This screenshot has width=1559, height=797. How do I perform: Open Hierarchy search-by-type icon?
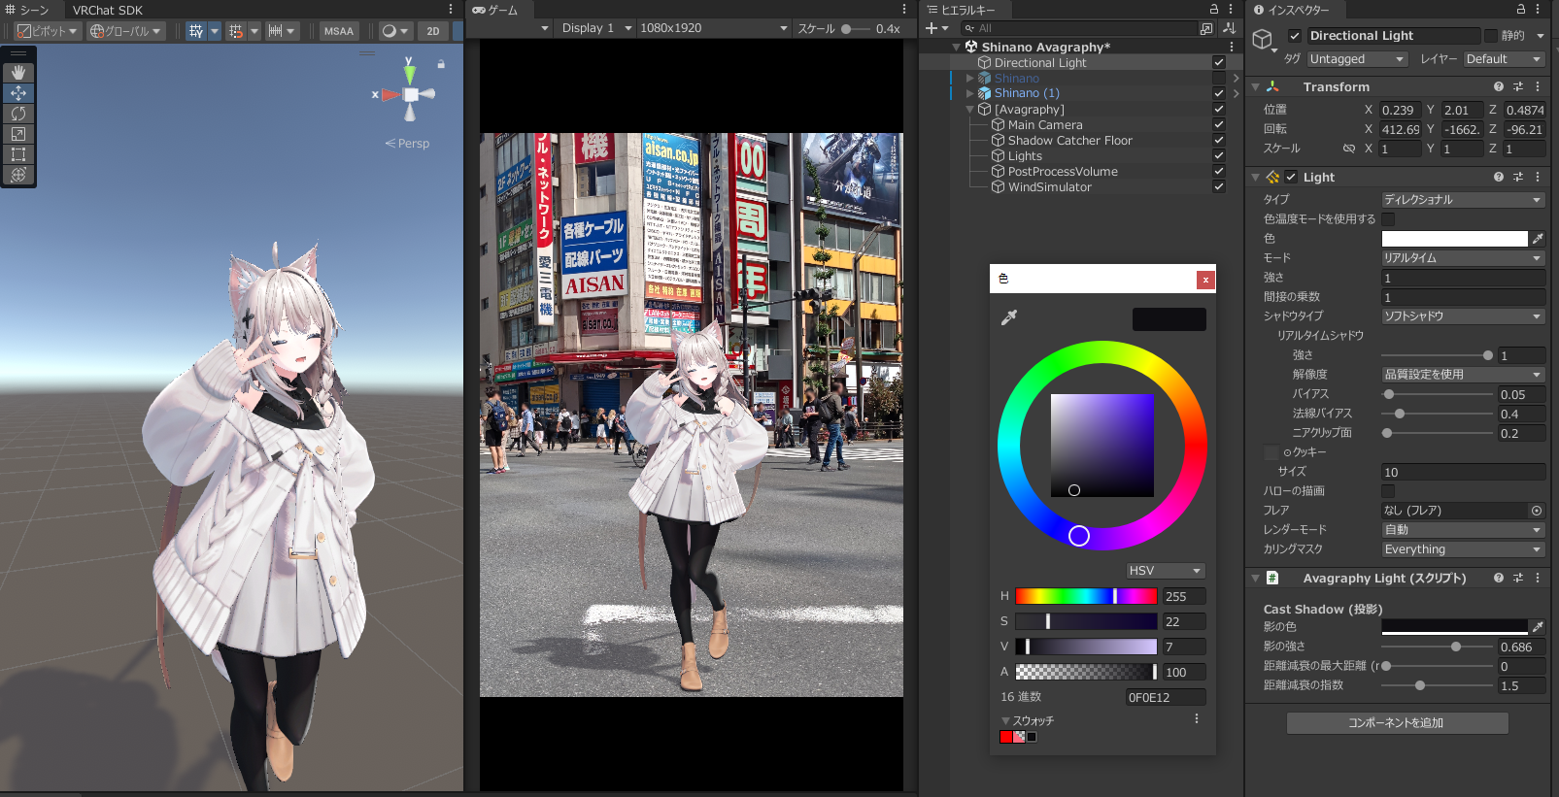pos(1206,28)
